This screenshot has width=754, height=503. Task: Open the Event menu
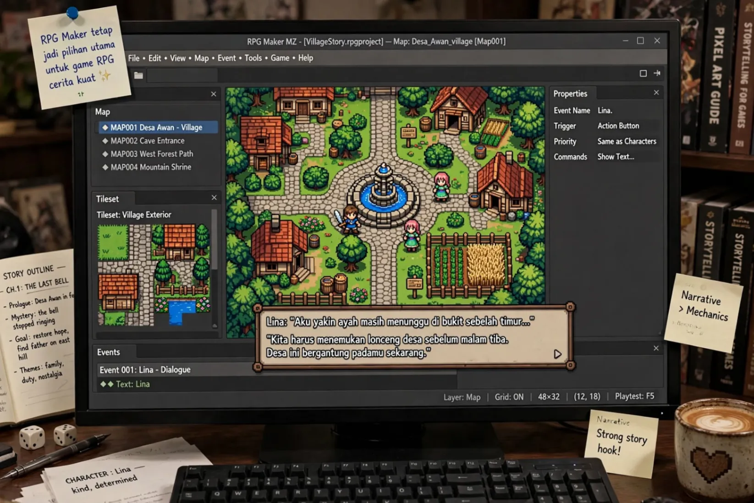coord(226,58)
